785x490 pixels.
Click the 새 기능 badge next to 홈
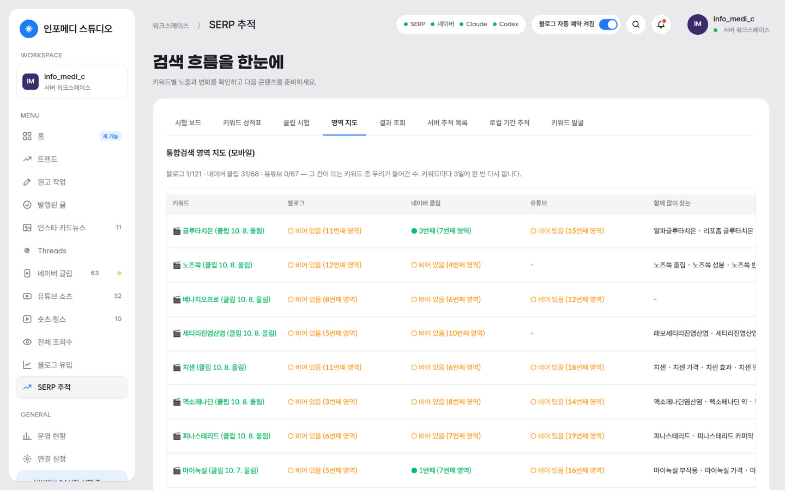tap(111, 136)
